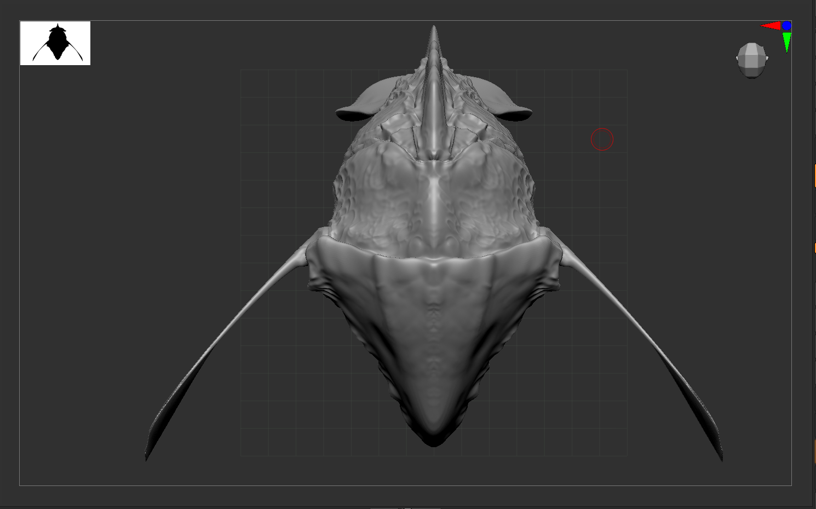The width and height of the screenshot is (816, 509).
Task: Click the smooth lower shell of the model
Action: click(434, 328)
